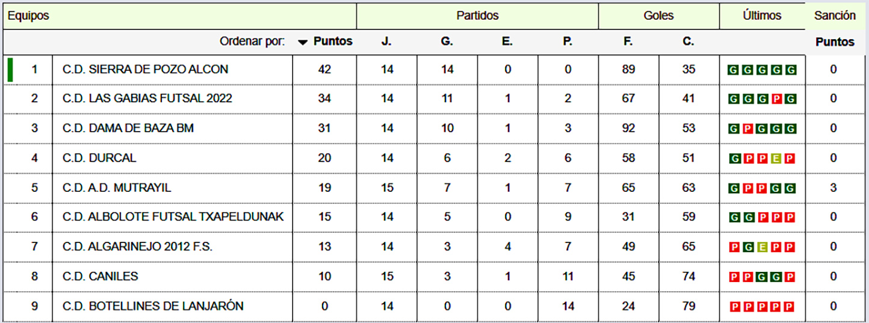The height and width of the screenshot is (323, 869).
Task: Sort by the F. goals-for column
Action: pyautogui.click(x=628, y=42)
